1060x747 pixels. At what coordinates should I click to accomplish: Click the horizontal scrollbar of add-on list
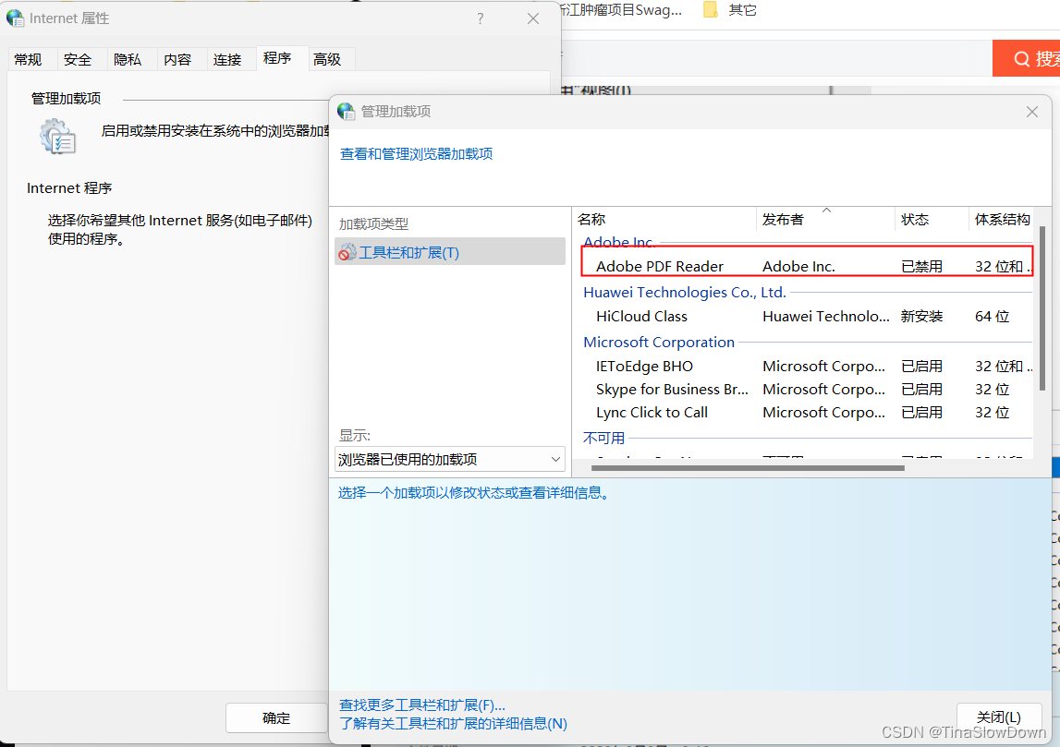[x=748, y=467]
